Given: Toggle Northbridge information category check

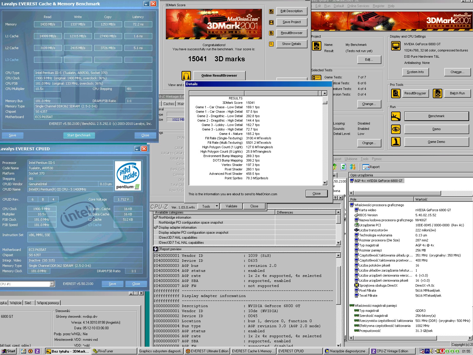Looking at the screenshot, I should point(156,217).
